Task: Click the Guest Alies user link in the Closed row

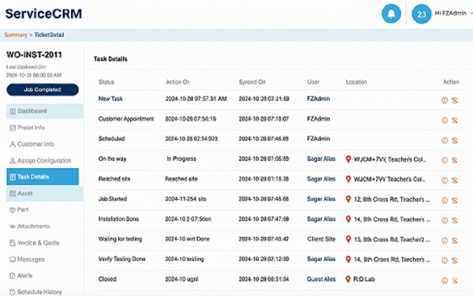Action: tap(322, 279)
